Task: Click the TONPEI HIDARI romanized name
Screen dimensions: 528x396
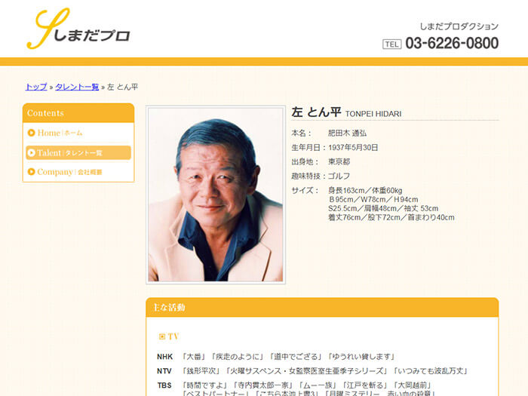Action: pos(373,114)
